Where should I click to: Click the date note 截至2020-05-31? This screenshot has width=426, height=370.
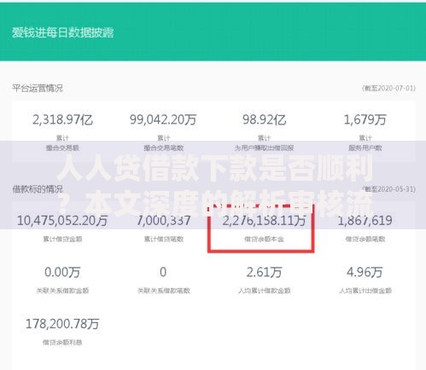click(389, 189)
